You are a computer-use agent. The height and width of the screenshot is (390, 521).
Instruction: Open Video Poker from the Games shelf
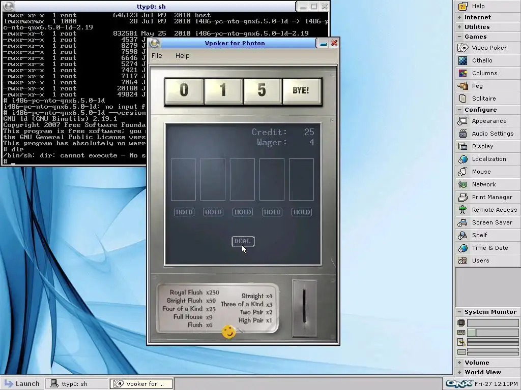(488, 48)
